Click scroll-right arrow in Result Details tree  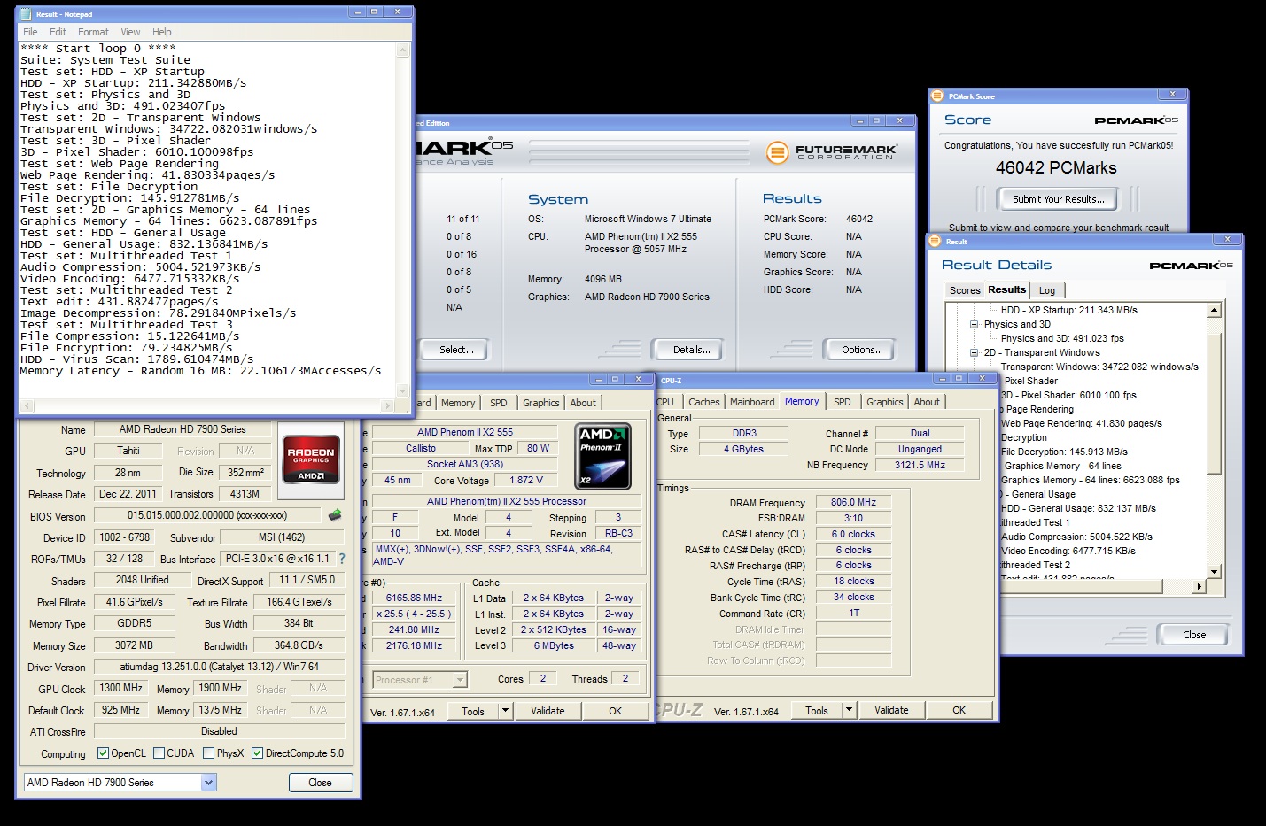[1200, 586]
